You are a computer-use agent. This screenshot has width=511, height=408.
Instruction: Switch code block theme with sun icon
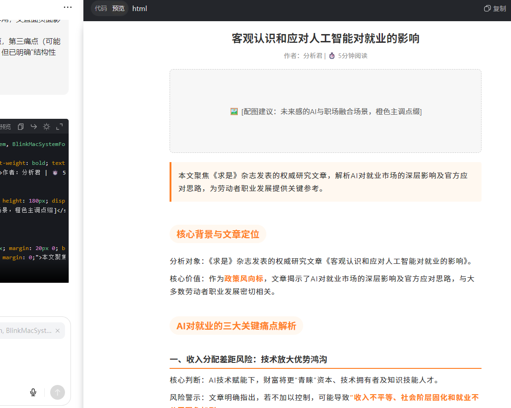[x=47, y=127]
